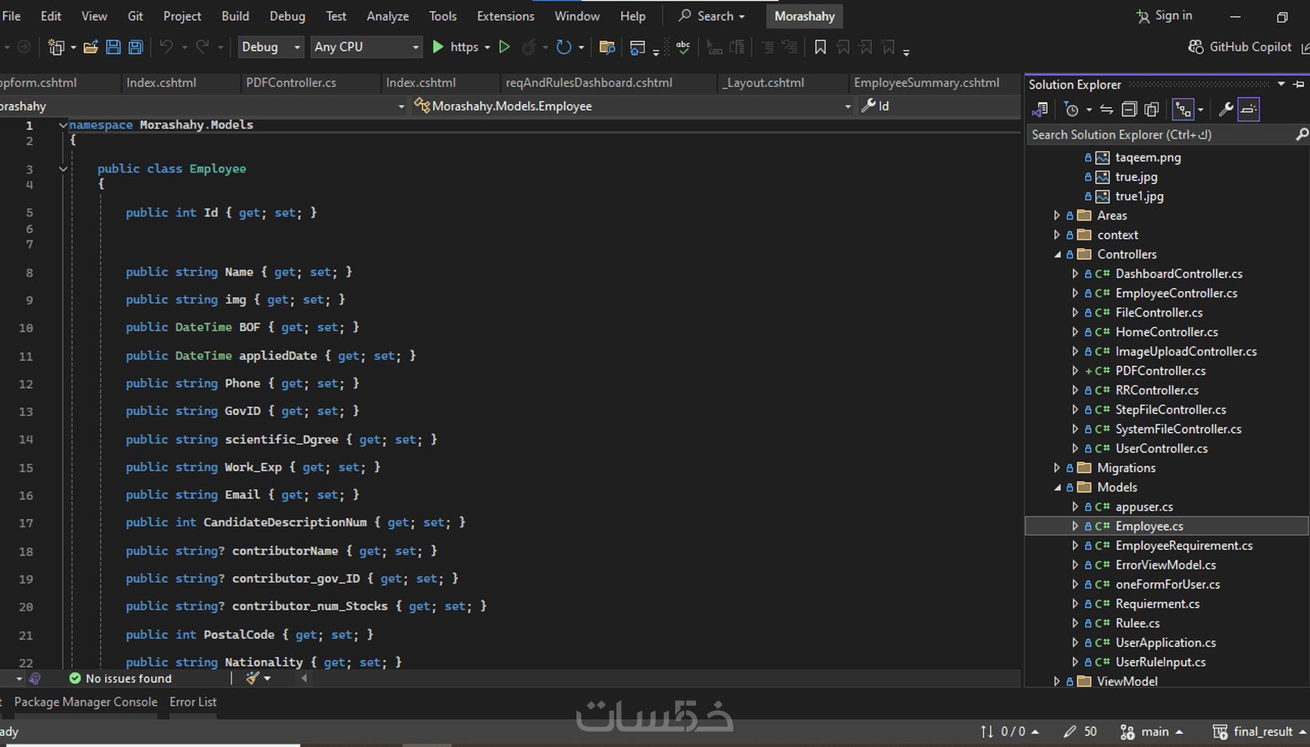This screenshot has width=1310, height=747.
Task: Click the 0/0 unpushed commits indicator
Action: pos(1009,732)
